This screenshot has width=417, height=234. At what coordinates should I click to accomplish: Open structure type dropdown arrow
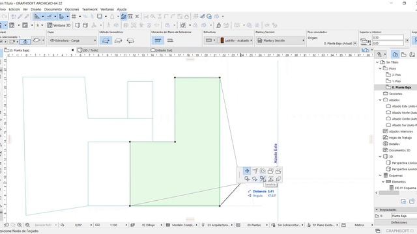pyautogui.click(x=214, y=40)
